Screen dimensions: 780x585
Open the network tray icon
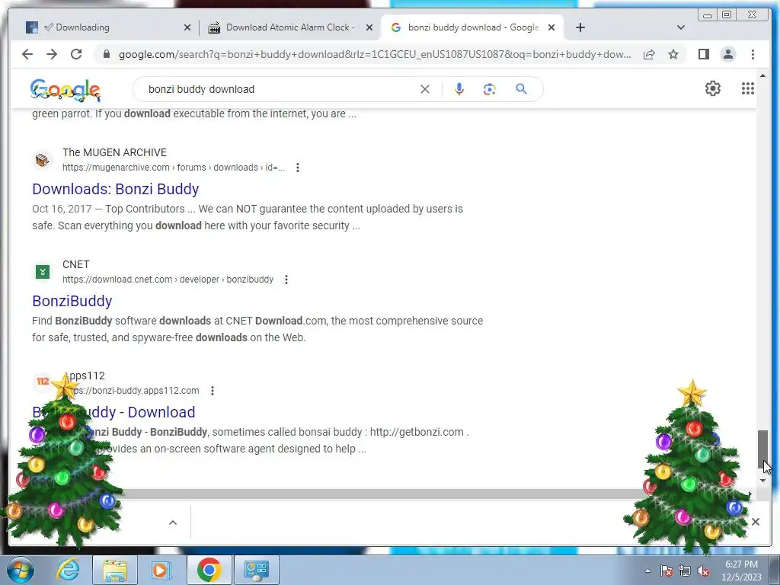[685, 571]
